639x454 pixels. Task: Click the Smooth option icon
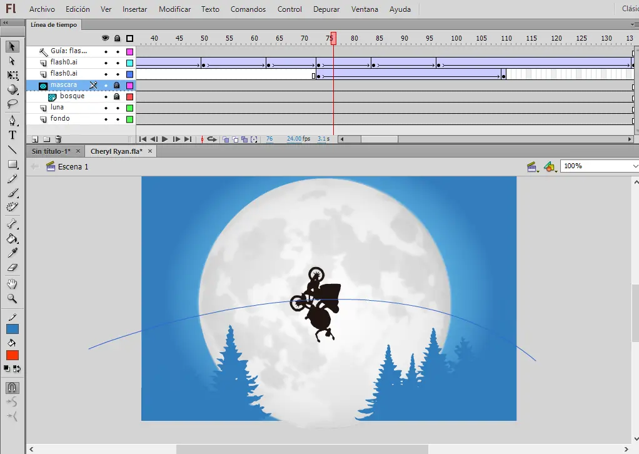point(13,402)
